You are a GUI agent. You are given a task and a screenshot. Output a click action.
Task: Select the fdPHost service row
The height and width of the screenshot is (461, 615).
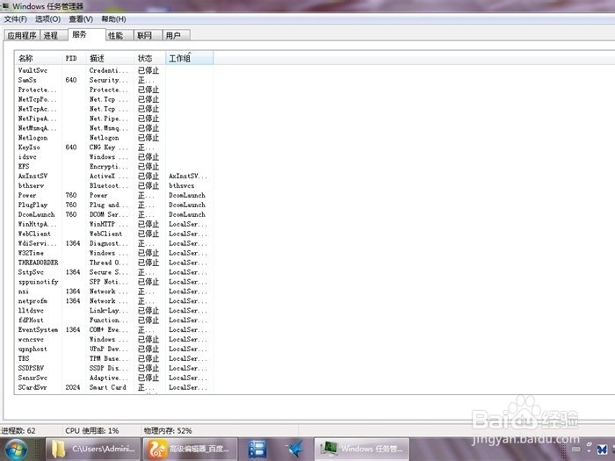114,320
